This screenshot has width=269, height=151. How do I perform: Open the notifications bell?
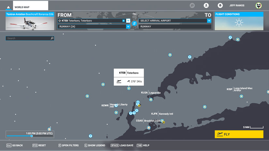click(x=220, y=6)
